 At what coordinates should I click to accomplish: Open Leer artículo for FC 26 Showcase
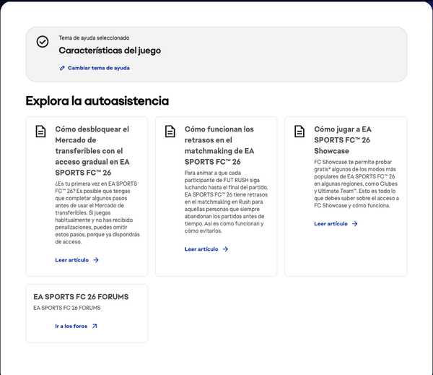tap(331, 224)
